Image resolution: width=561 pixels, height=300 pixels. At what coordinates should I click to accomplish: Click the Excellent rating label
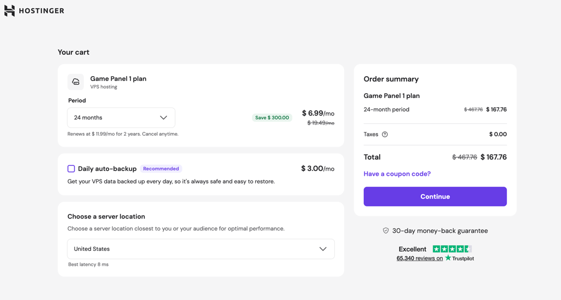(x=413, y=249)
